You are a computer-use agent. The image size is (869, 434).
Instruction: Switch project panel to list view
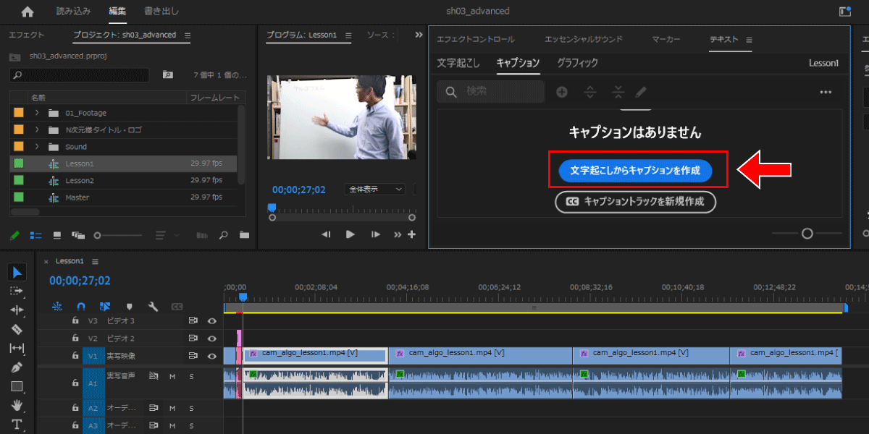(35, 235)
